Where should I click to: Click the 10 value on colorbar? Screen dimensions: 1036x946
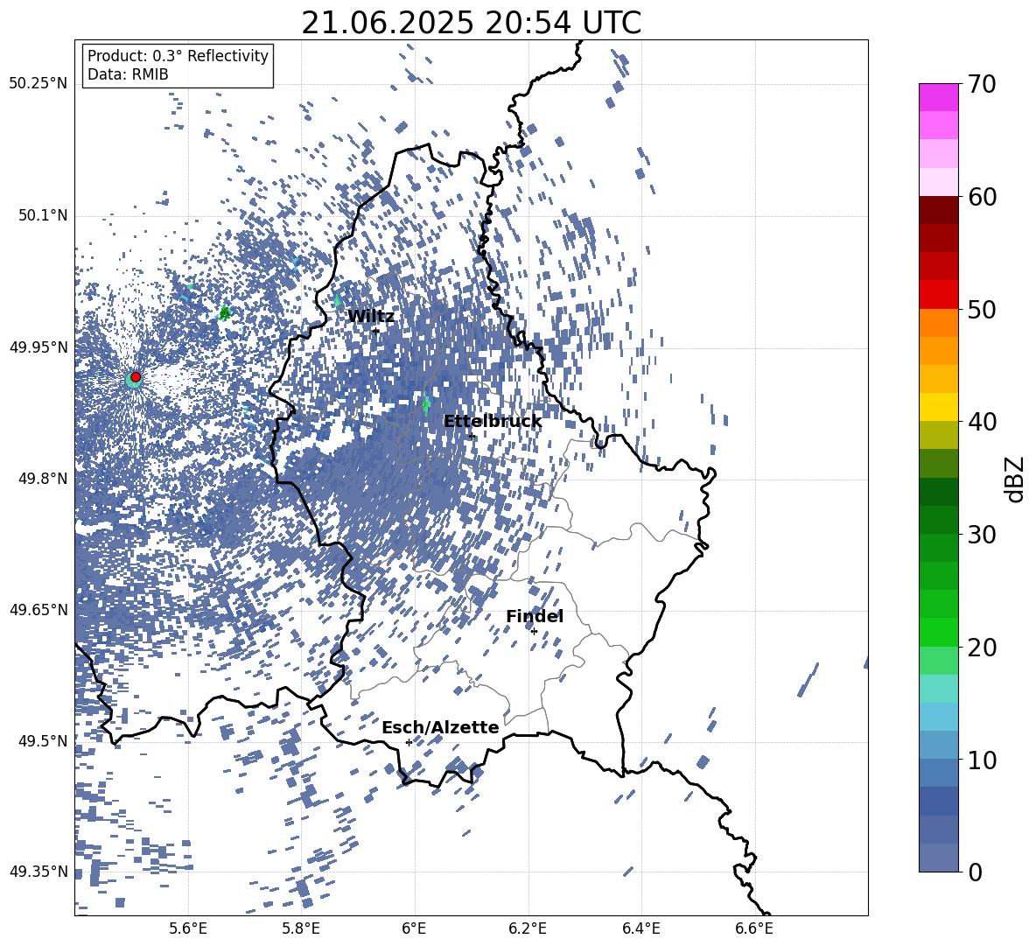coord(981,760)
